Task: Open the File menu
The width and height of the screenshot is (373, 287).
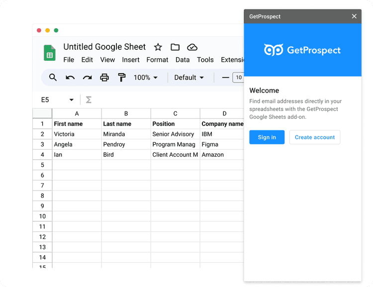Action: click(69, 60)
